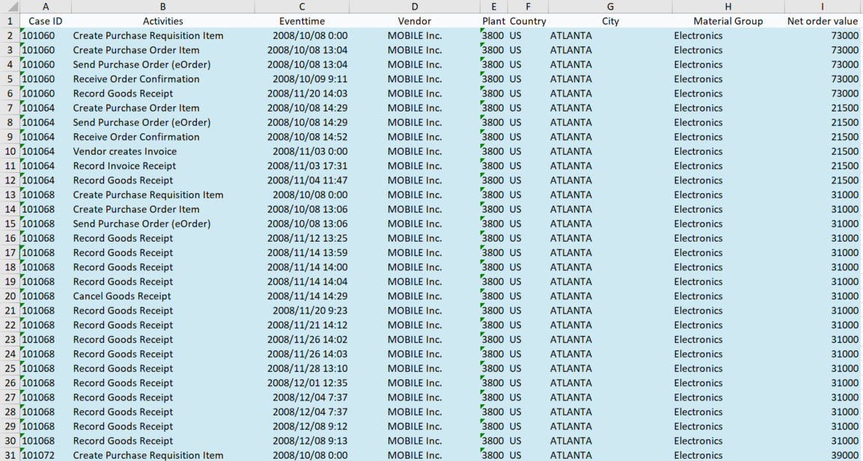
Task: Click the 'Country' header cell
Action: coord(528,21)
